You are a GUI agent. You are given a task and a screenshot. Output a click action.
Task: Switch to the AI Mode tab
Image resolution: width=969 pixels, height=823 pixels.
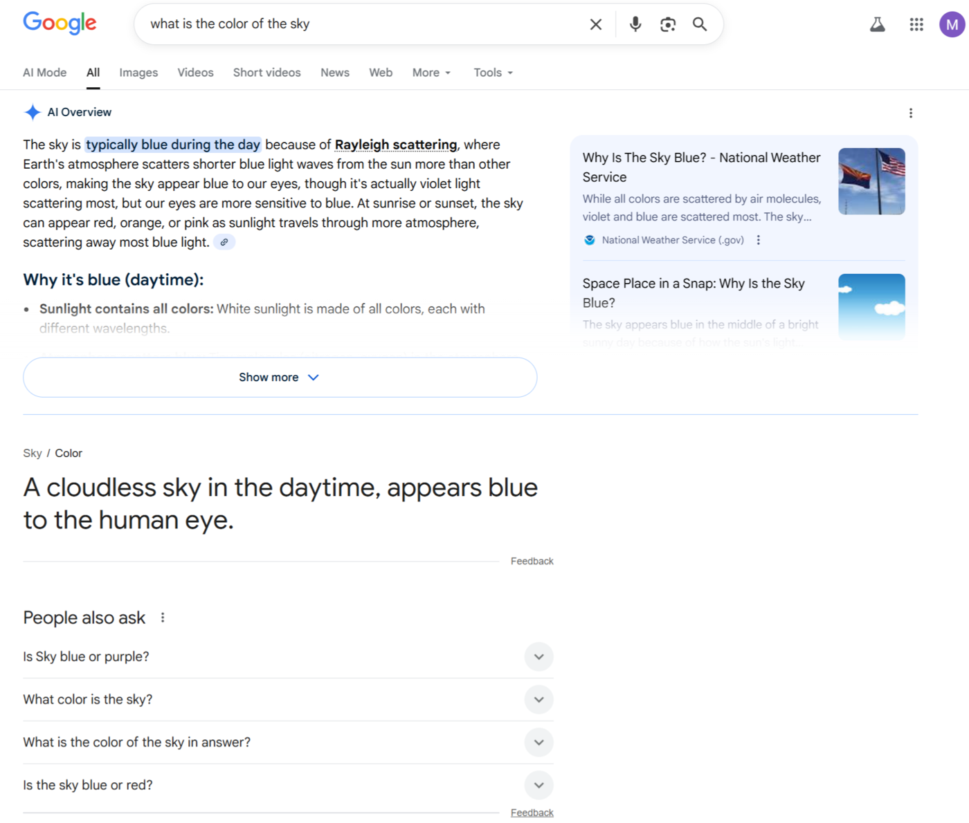[45, 73]
